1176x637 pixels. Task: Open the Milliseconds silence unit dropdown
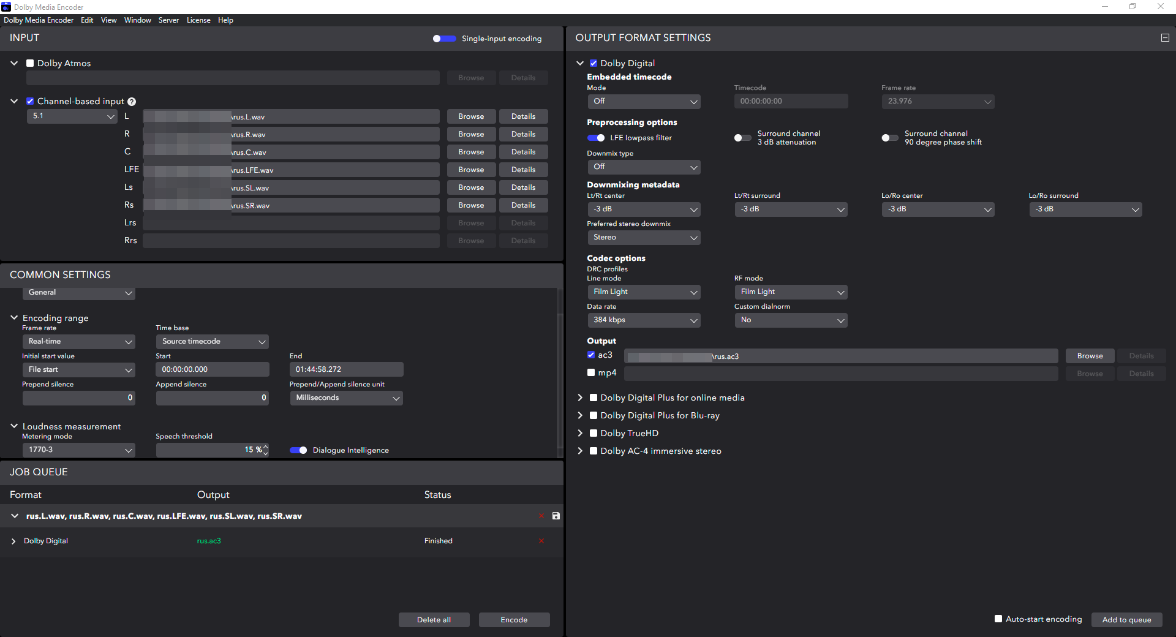pos(346,398)
